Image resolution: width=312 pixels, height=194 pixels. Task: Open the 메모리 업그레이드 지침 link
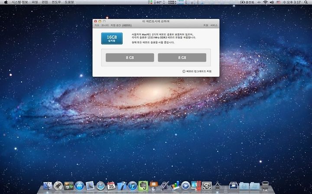(x=197, y=71)
